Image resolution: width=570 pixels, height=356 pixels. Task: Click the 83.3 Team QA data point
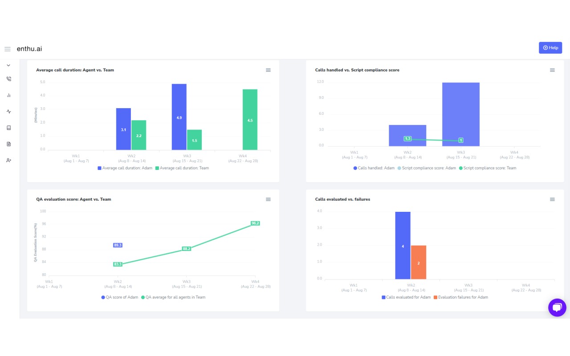(x=118, y=264)
